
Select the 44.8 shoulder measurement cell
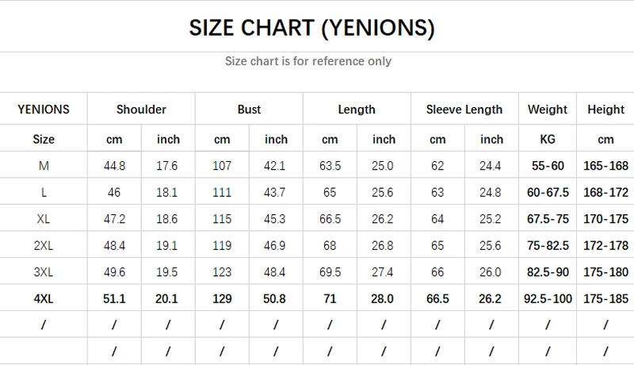click(x=114, y=166)
